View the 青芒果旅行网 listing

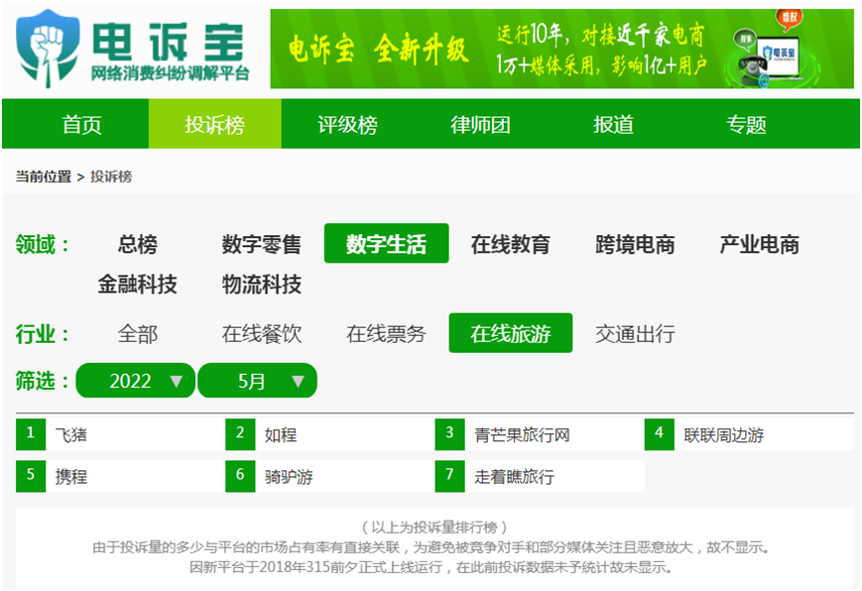coord(521,433)
